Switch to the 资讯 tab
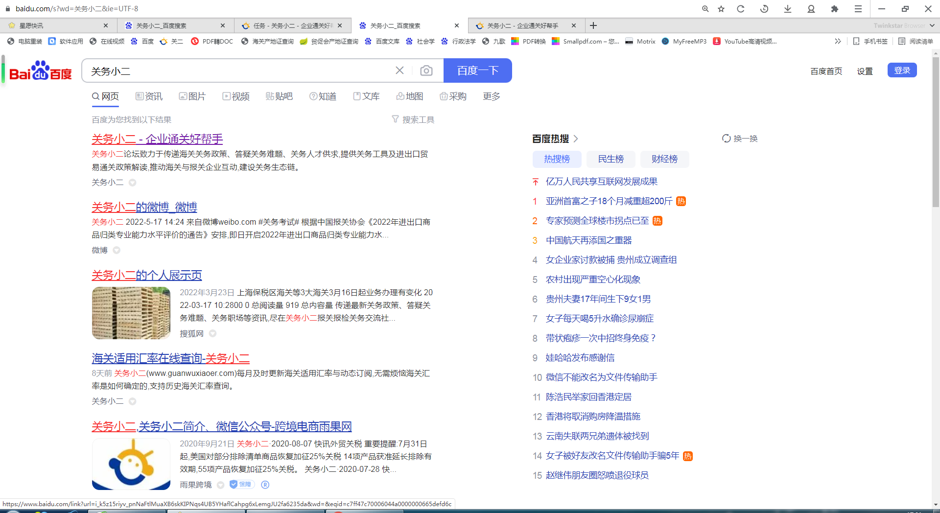The height and width of the screenshot is (513, 940). click(149, 96)
